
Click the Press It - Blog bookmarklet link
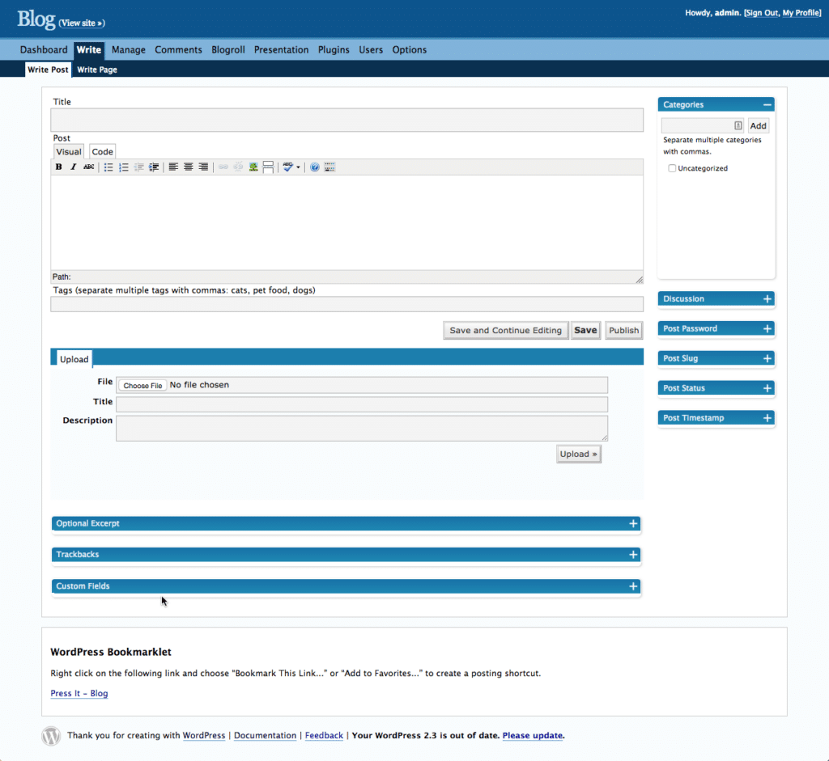[x=79, y=693]
